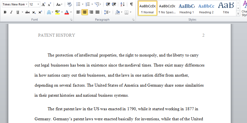
Task: Click the word "medieval" in document
Action: pyautogui.click(x=133, y=65)
